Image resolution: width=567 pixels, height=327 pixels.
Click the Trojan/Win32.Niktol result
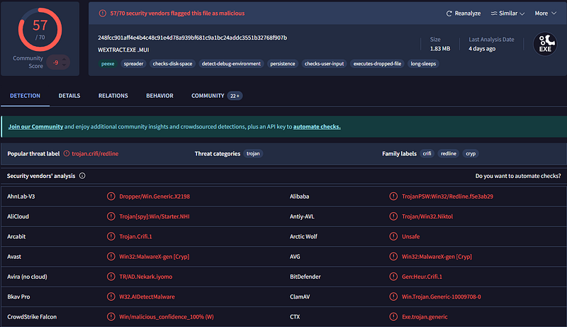click(427, 216)
